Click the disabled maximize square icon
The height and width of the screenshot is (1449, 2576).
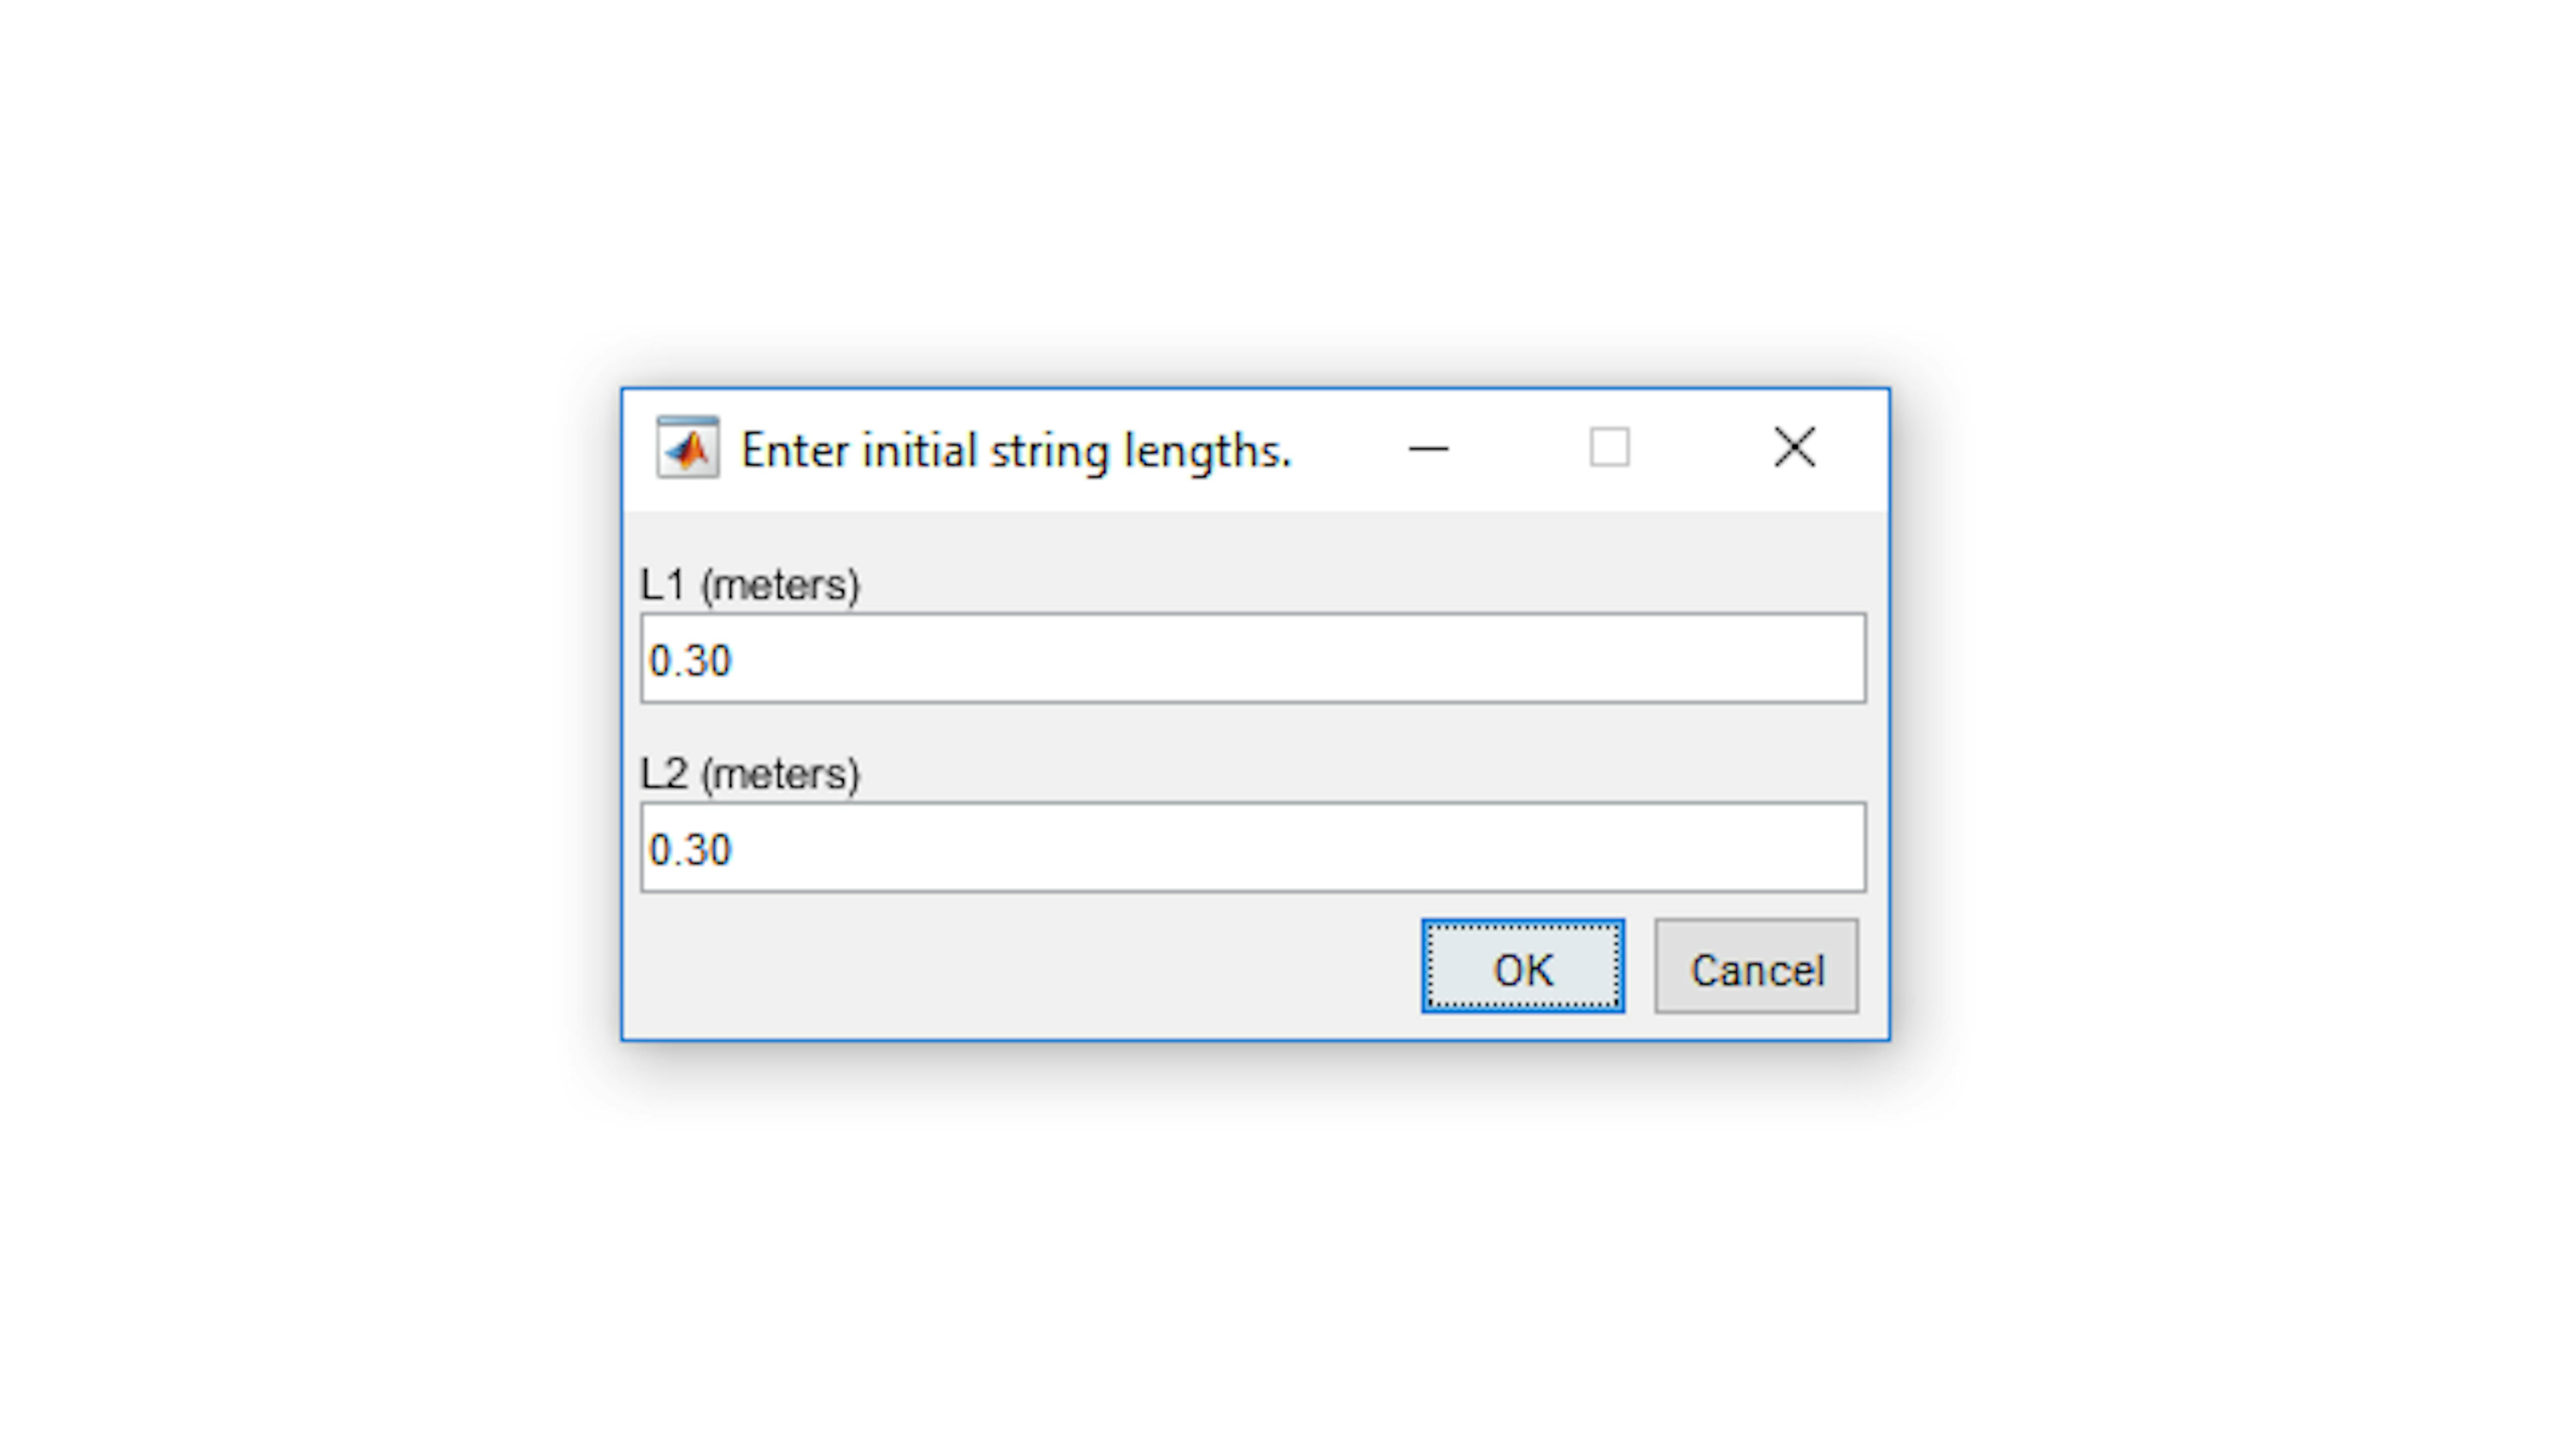pos(1609,447)
